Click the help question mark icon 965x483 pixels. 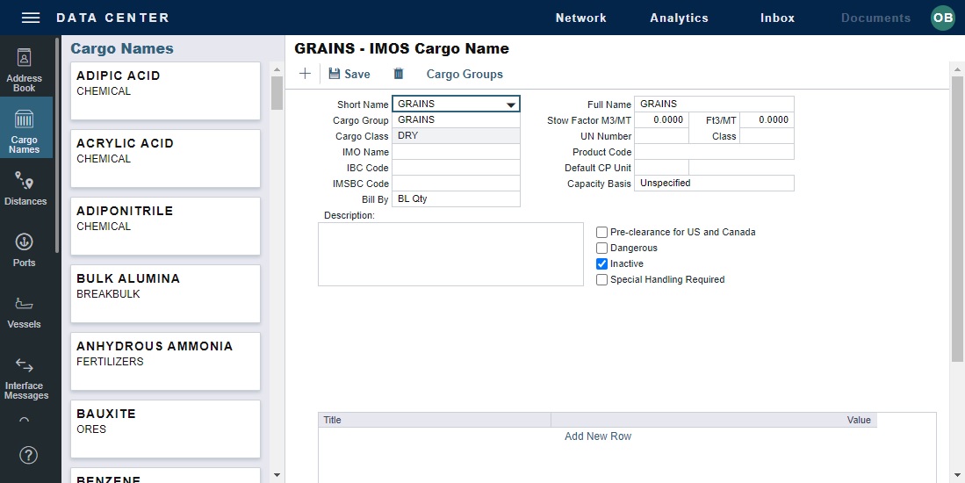[x=28, y=455]
